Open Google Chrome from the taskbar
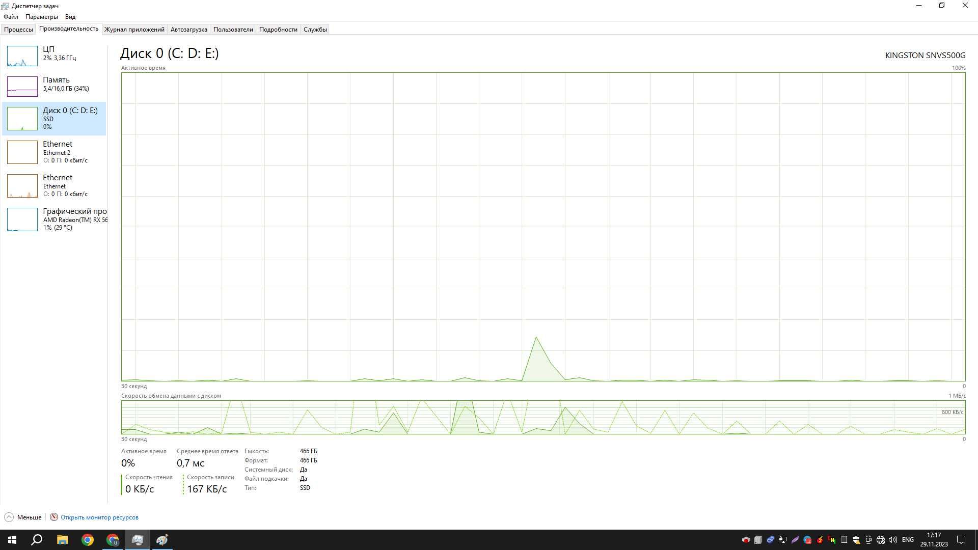 [x=88, y=540]
